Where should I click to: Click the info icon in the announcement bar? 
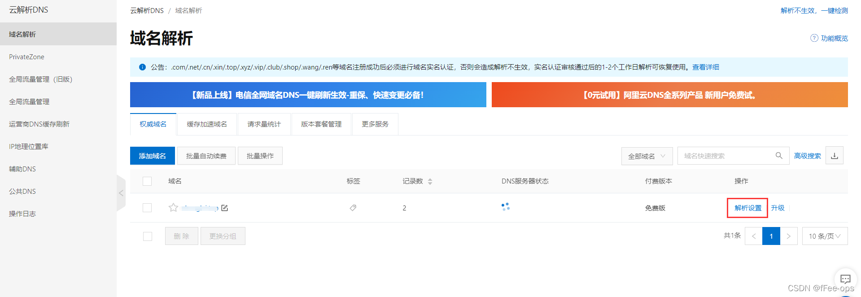coord(142,67)
